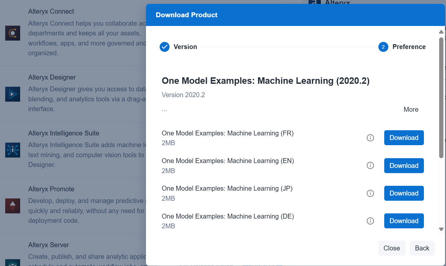
Task: Expand description with the More link
Action: (x=411, y=109)
